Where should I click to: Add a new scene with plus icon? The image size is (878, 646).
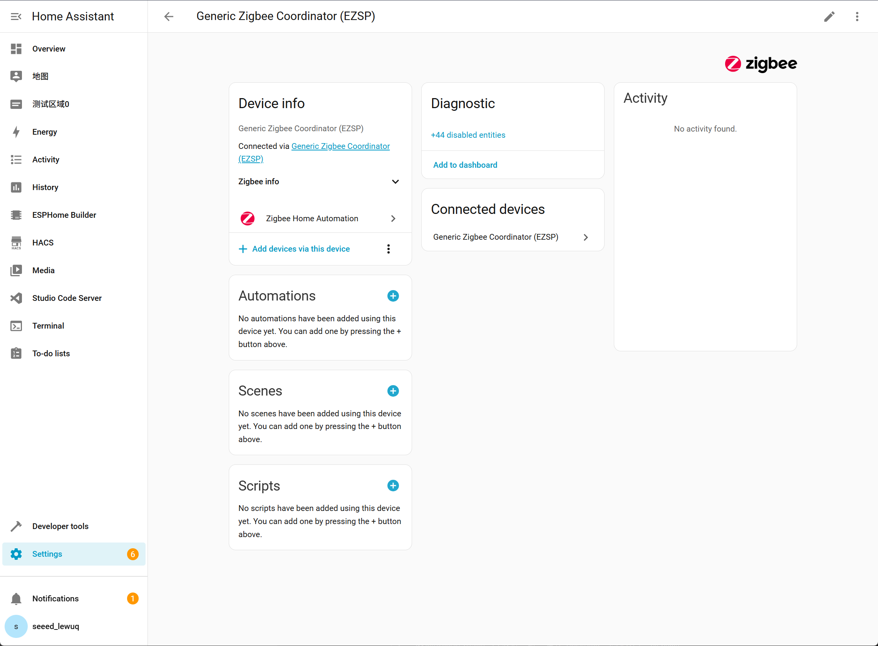click(393, 391)
